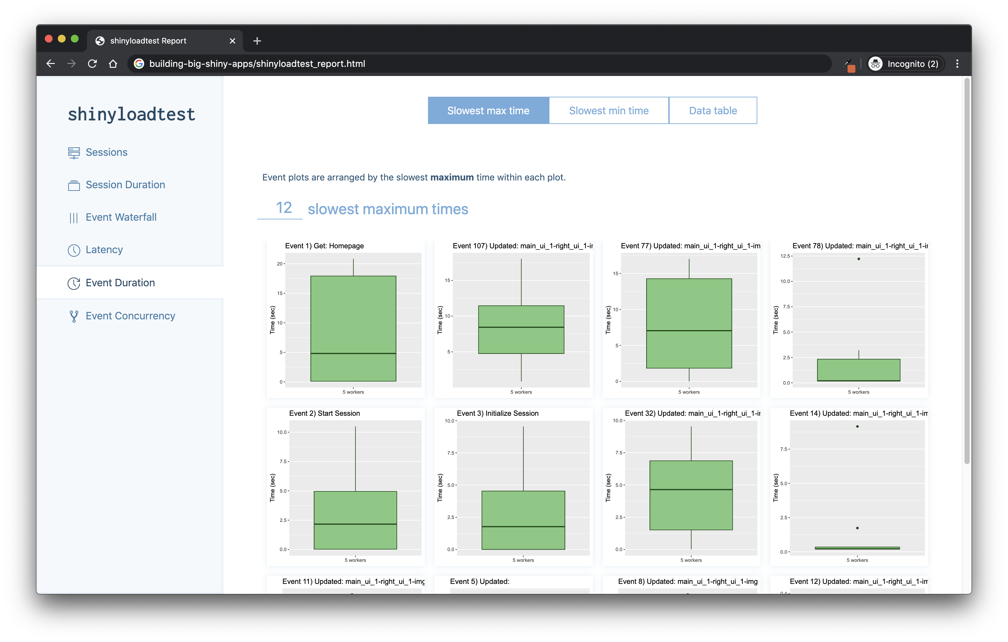Open the Session Duration section
This screenshot has width=1008, height=642.
[125, 185]
